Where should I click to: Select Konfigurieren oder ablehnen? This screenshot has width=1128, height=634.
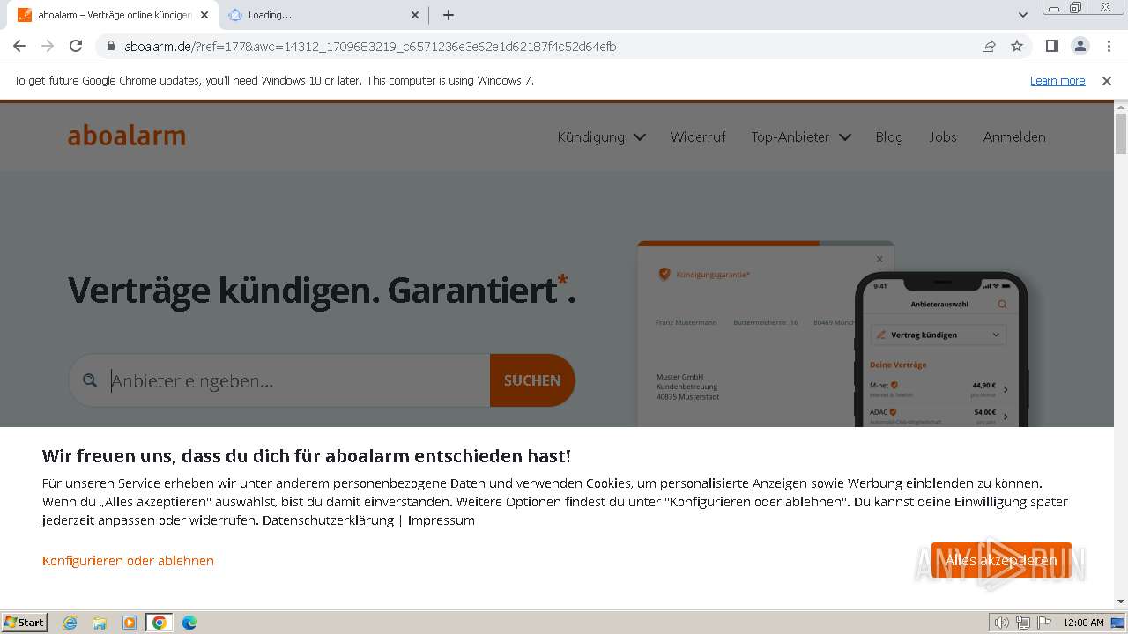[128, 560]
